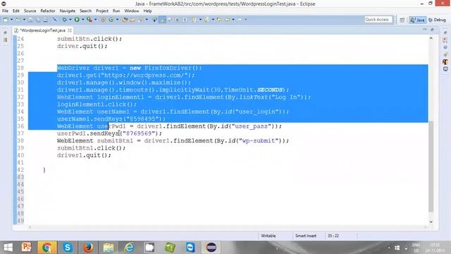This screenshot has height=254, width=451.
Task: Open the Search menu
Action: pos(85,11)
